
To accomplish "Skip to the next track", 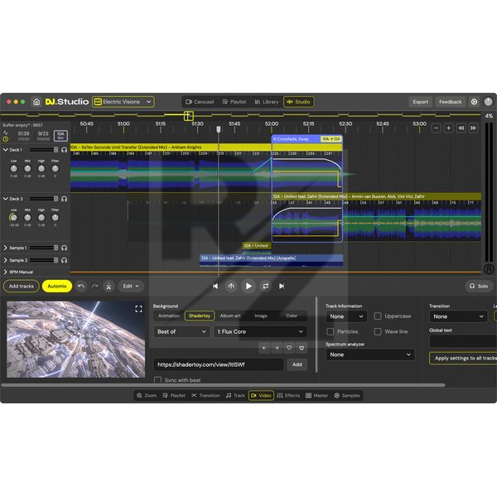I will tap(282, 287).
